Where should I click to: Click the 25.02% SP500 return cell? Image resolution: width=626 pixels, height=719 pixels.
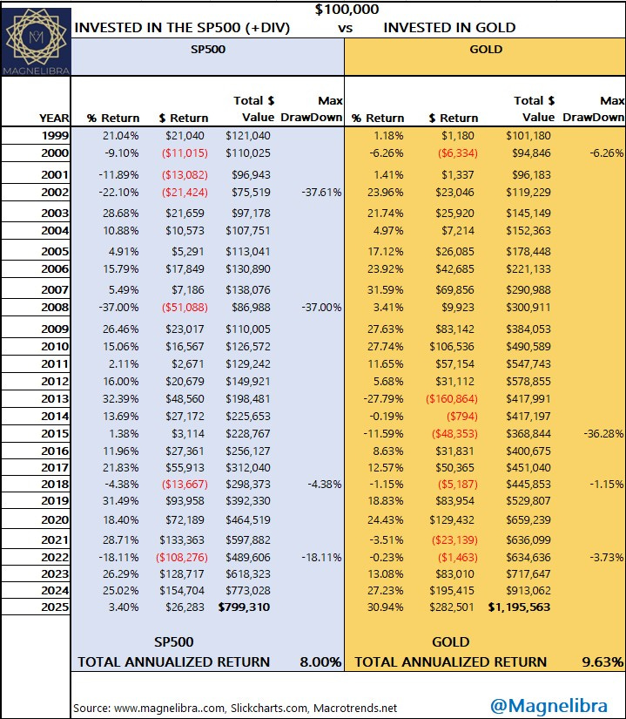(x=120, y=591)
